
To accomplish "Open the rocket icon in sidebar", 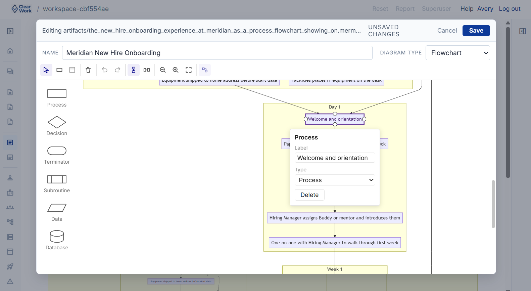I will [x=10, y=266].
